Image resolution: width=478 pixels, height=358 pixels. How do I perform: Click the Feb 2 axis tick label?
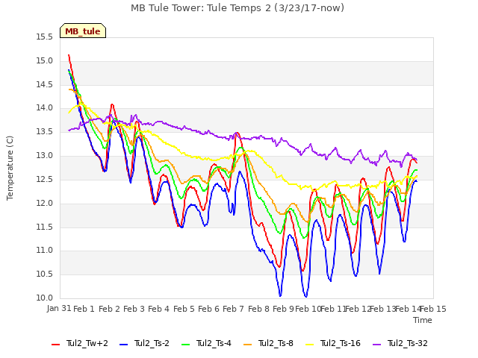(110, 309)
